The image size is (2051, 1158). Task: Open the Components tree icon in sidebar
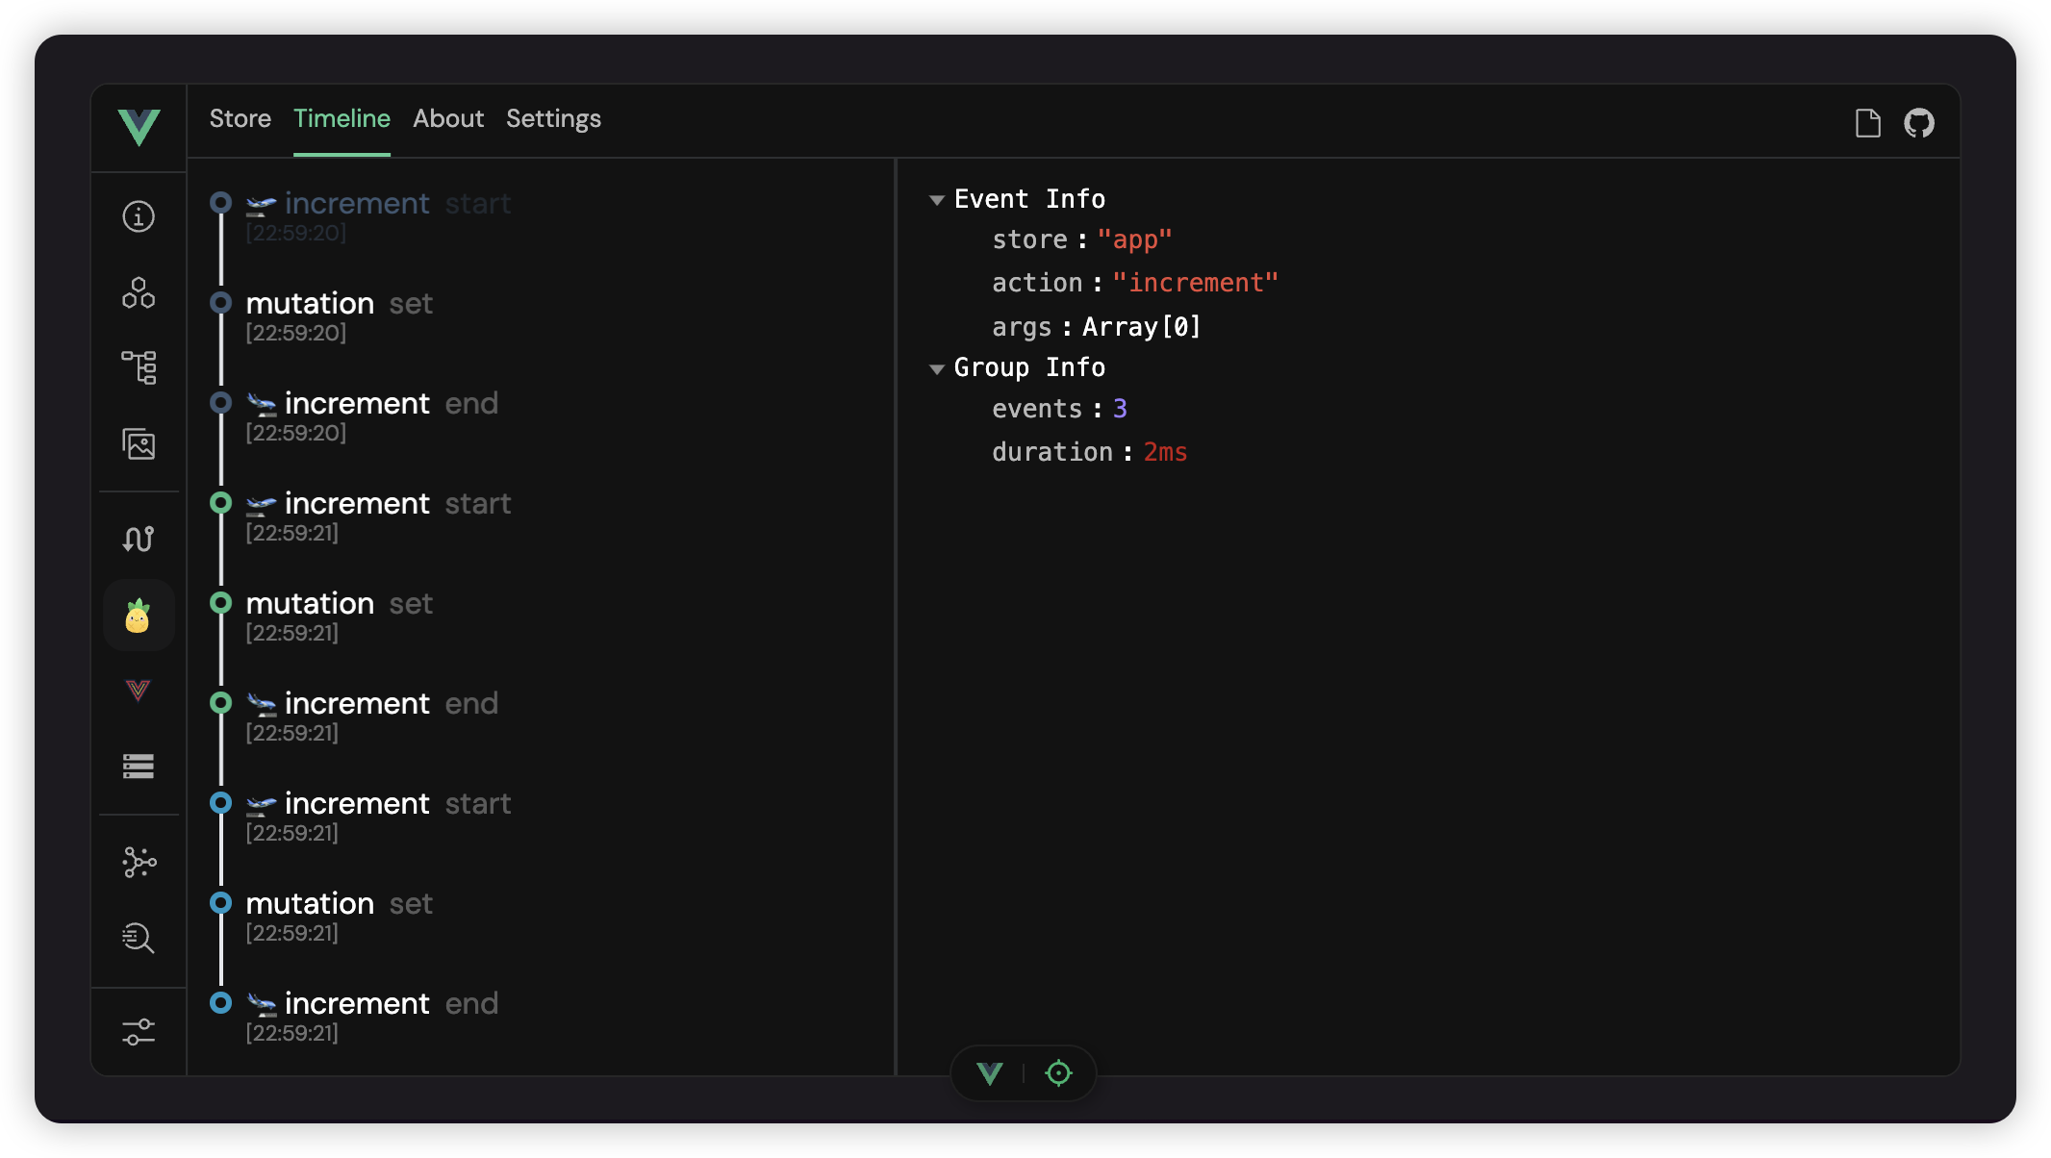click(x=139, y=367)
